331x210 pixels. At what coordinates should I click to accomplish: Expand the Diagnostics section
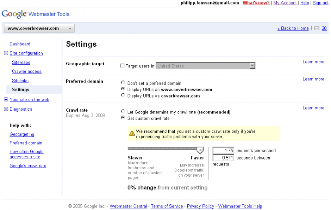click(6, 109)
